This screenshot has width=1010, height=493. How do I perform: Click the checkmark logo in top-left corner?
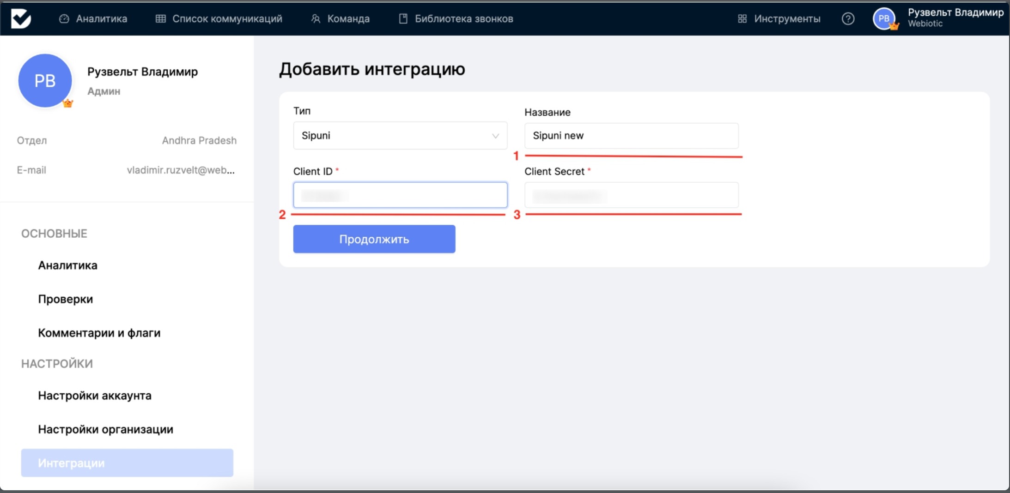point(21,18)
